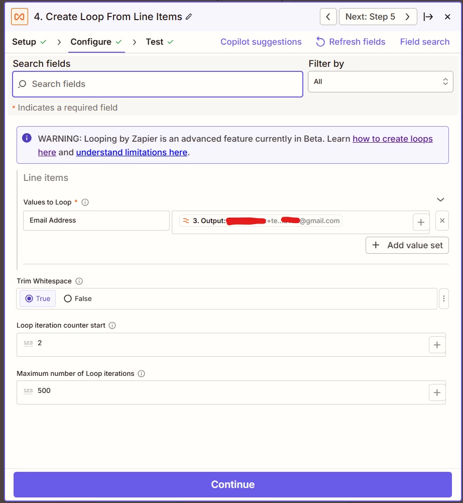Click Refresh fields
Image resolution: width=463 pixels, height=503 pixels.
(351, 42)
